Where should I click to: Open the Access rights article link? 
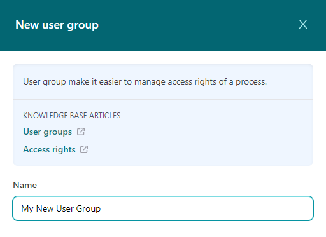click(x=49, y=149)
